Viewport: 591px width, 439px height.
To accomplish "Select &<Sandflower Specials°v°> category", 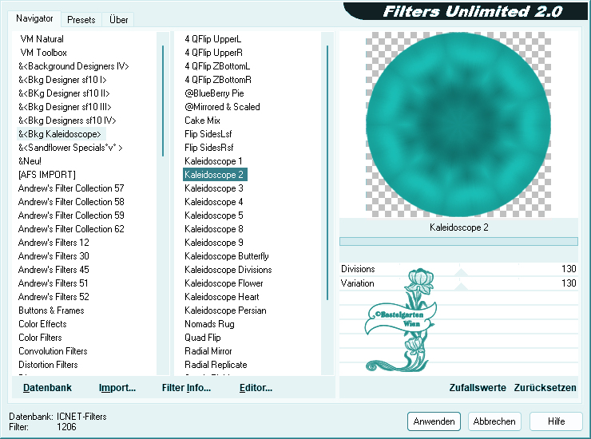I will pos(70,148).
